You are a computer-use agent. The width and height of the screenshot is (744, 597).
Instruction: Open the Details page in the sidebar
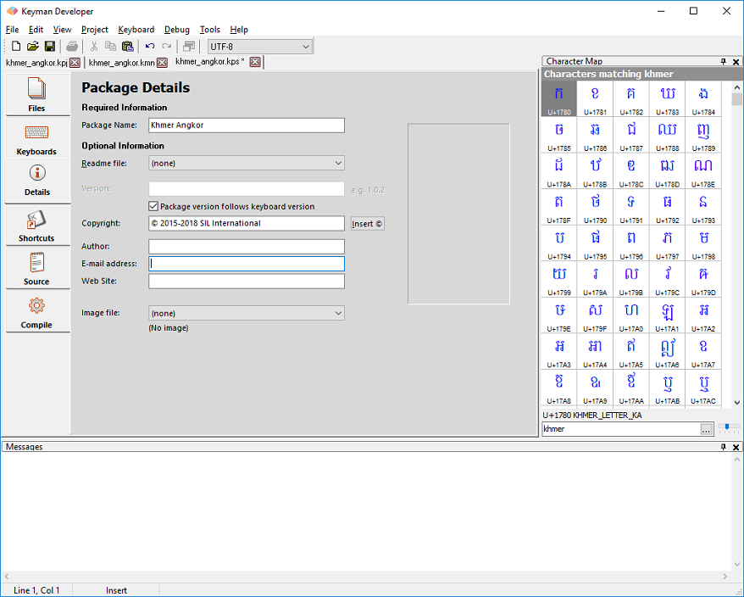click(x=37, y=181)
